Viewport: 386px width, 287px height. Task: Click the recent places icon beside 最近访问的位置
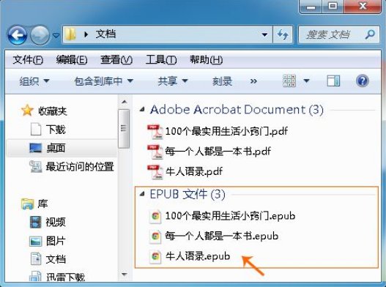(x=36, y=166)
